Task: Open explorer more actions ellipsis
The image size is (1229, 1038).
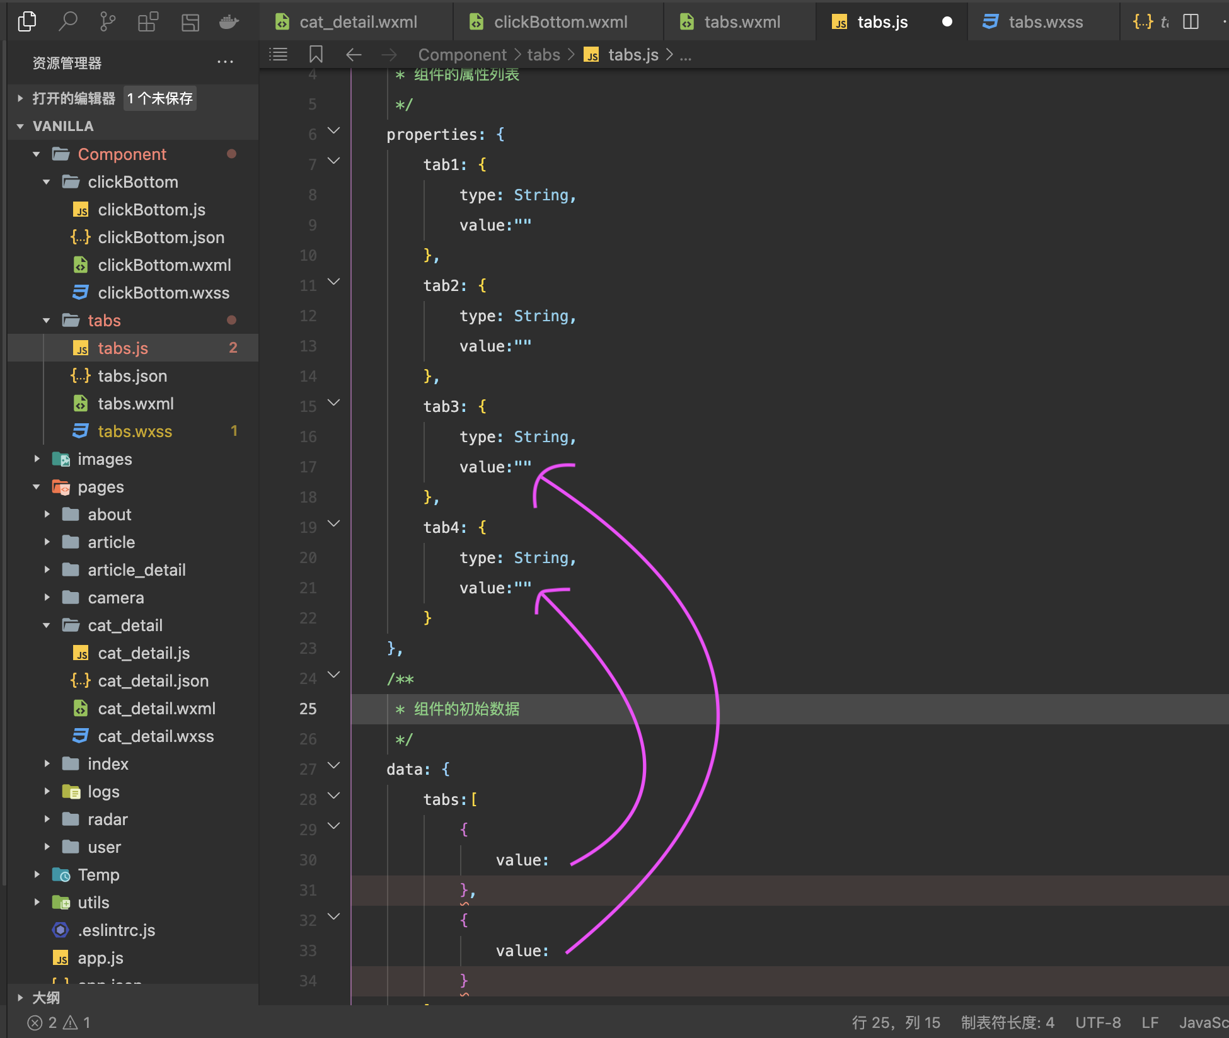Action: pos(225,62)
